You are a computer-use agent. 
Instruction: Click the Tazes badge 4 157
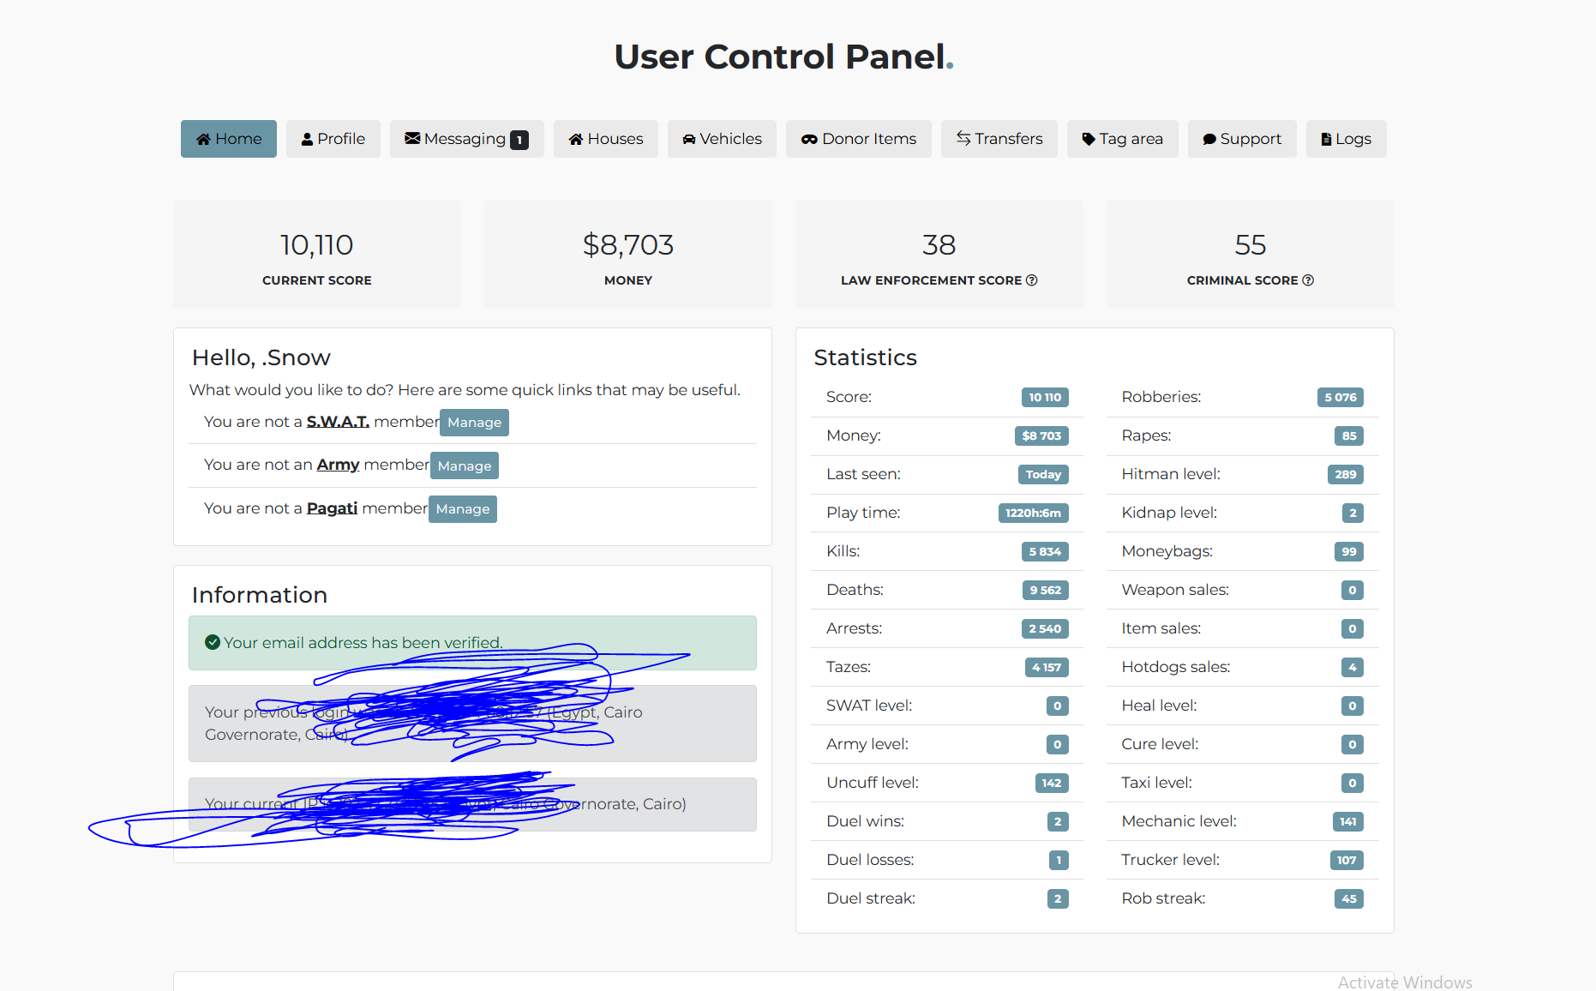click(1047, 667)
